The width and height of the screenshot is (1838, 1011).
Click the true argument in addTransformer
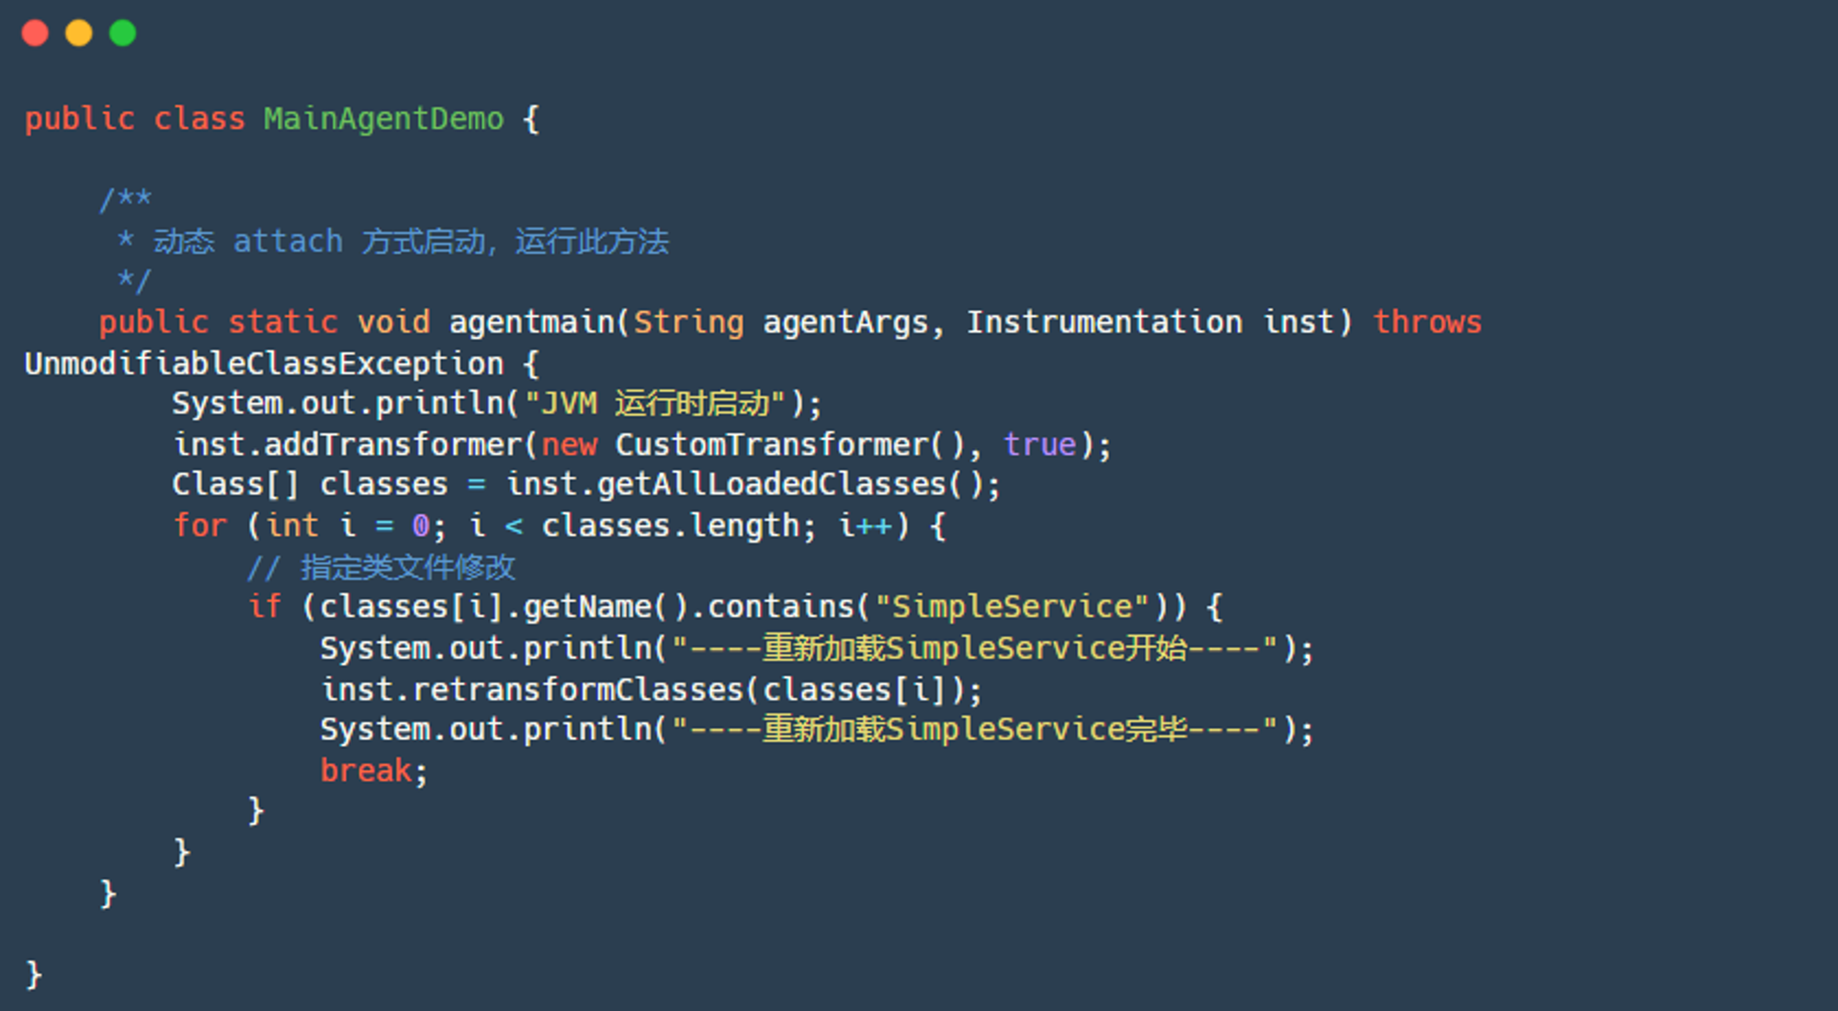(x=1039, y=445)
